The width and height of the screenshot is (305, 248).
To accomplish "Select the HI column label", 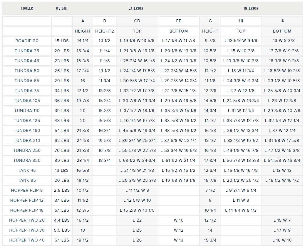I will pyautogui.click(x=241, y=21).
